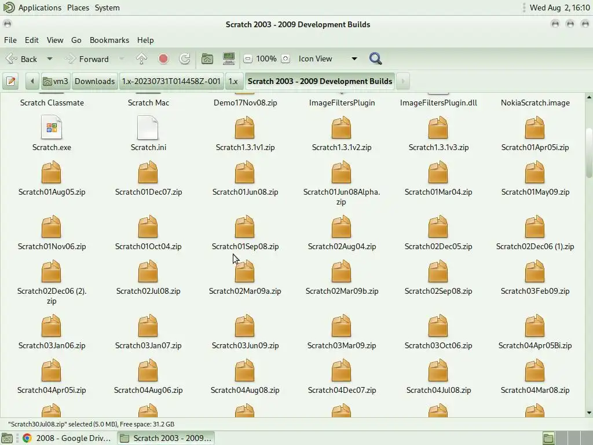
Task: Open the Forward history dropdown arrow
Action: coord(122,59)
